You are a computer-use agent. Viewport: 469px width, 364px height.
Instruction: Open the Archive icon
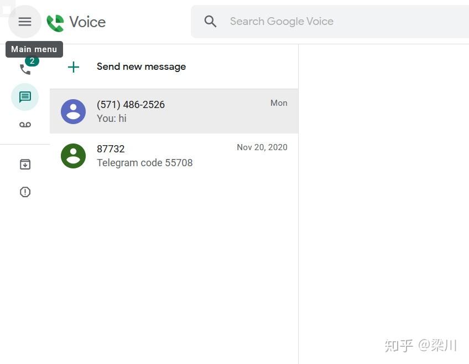tap(25, 164)
